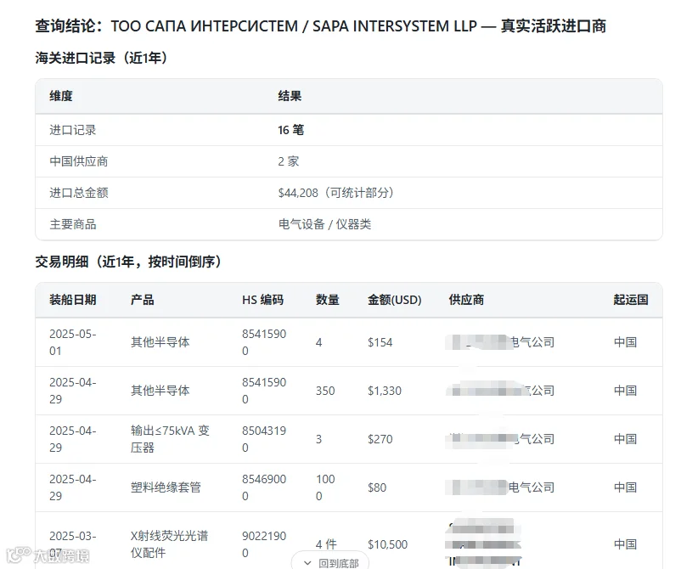Click the 产品 column header
The image size is (681, 569).
coord(142,300)
